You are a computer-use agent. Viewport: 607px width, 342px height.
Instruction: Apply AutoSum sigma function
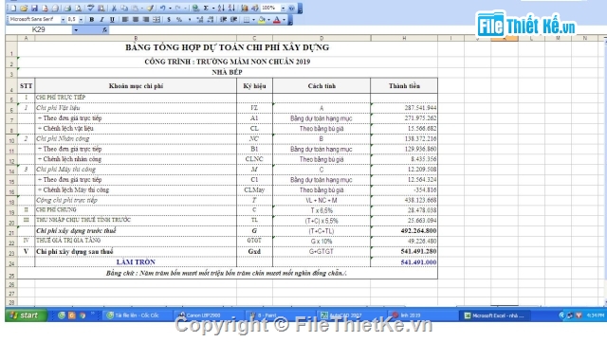(206, 9)
